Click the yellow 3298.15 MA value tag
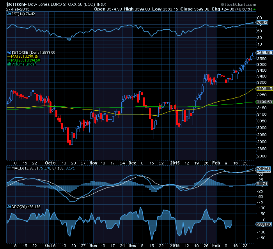Image resolution: width=273 pixels, height=249 pixels. pos(264,88)
